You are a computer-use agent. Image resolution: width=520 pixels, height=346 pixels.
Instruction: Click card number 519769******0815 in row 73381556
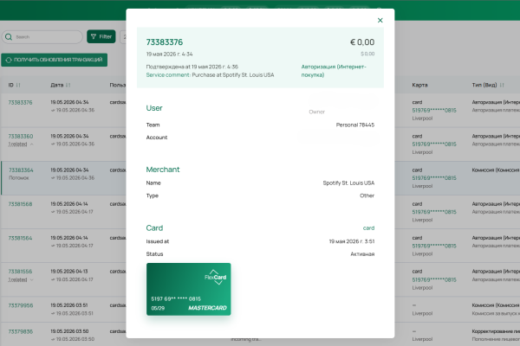pos(434,280)
